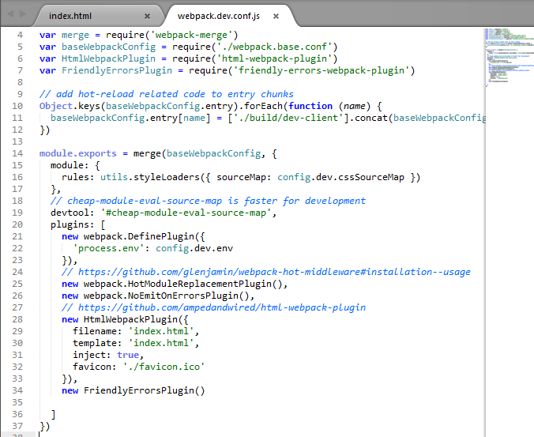This screenshot has width=534, height=437.
Task: Click line number 28 in gutter
Action: (x=17, y=319)
